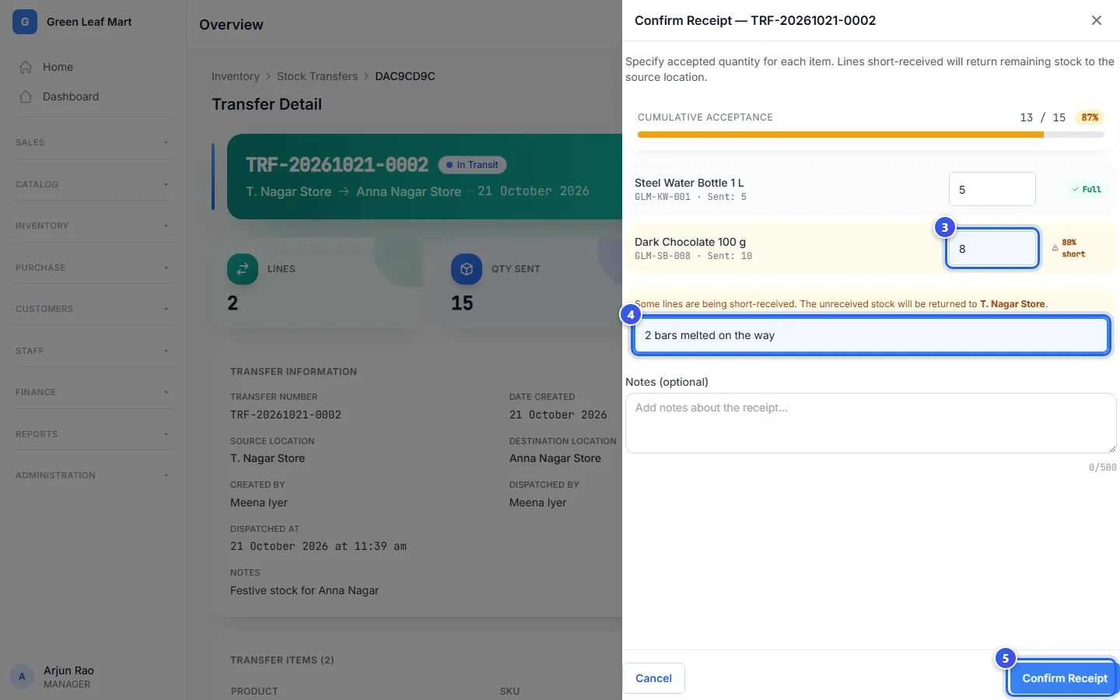1120x700 pixels.
Task: Expand the Customers section
Action: pos(93,309)
